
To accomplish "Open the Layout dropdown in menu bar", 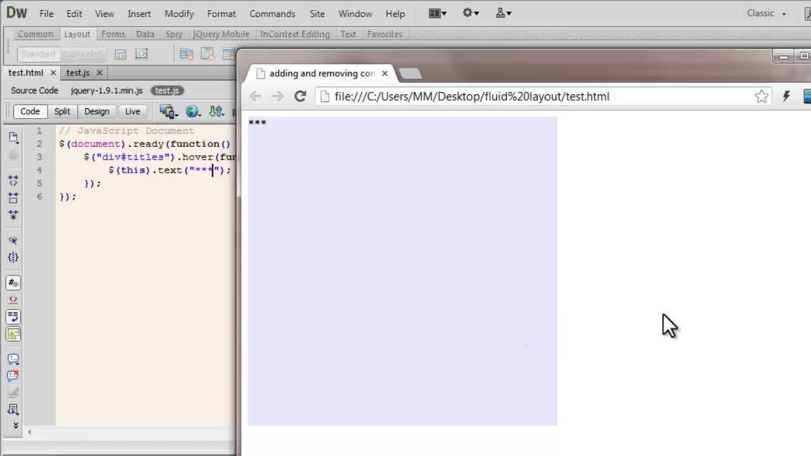I will (x=438, y=13).
